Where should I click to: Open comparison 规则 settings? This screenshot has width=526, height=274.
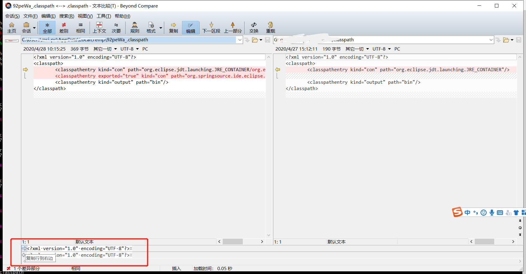135,28
